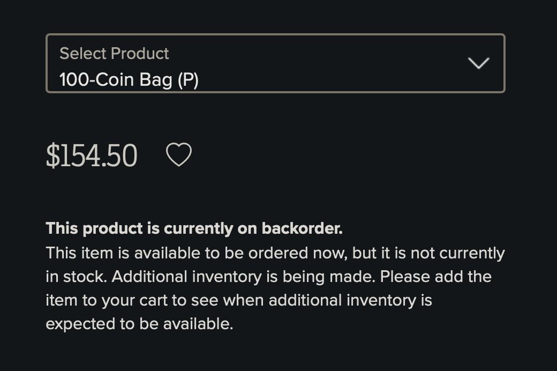Viewport: 557px width, 371px height.
Task: Expand product options via the chevron arrow
Action: [x=479, y=63]
